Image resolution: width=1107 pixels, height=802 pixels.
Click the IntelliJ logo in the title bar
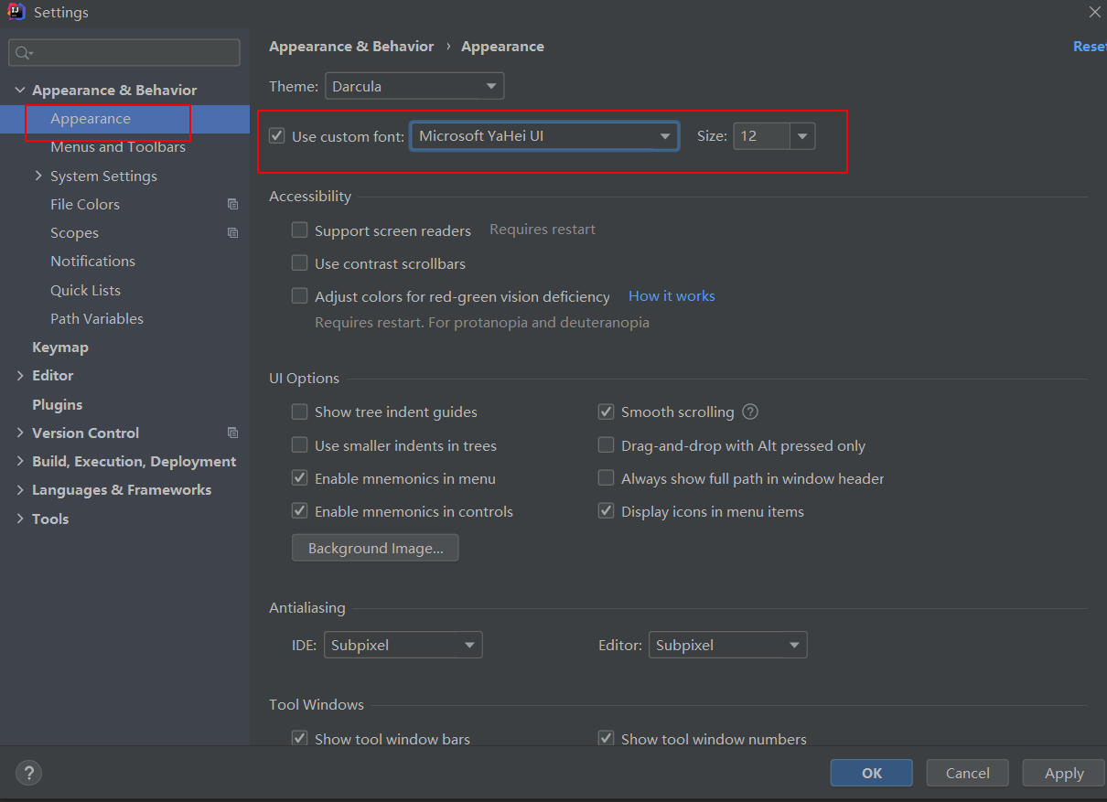tap(16, 12)
